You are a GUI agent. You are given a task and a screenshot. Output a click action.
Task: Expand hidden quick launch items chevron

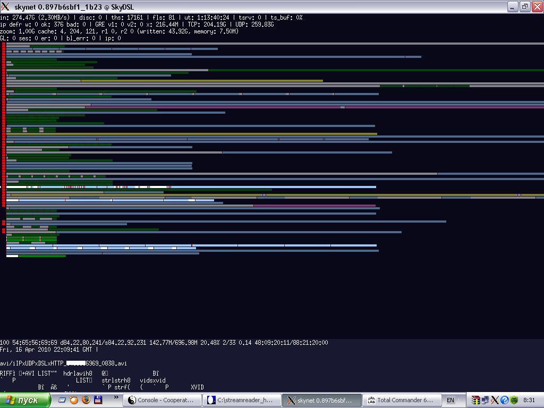116,397
